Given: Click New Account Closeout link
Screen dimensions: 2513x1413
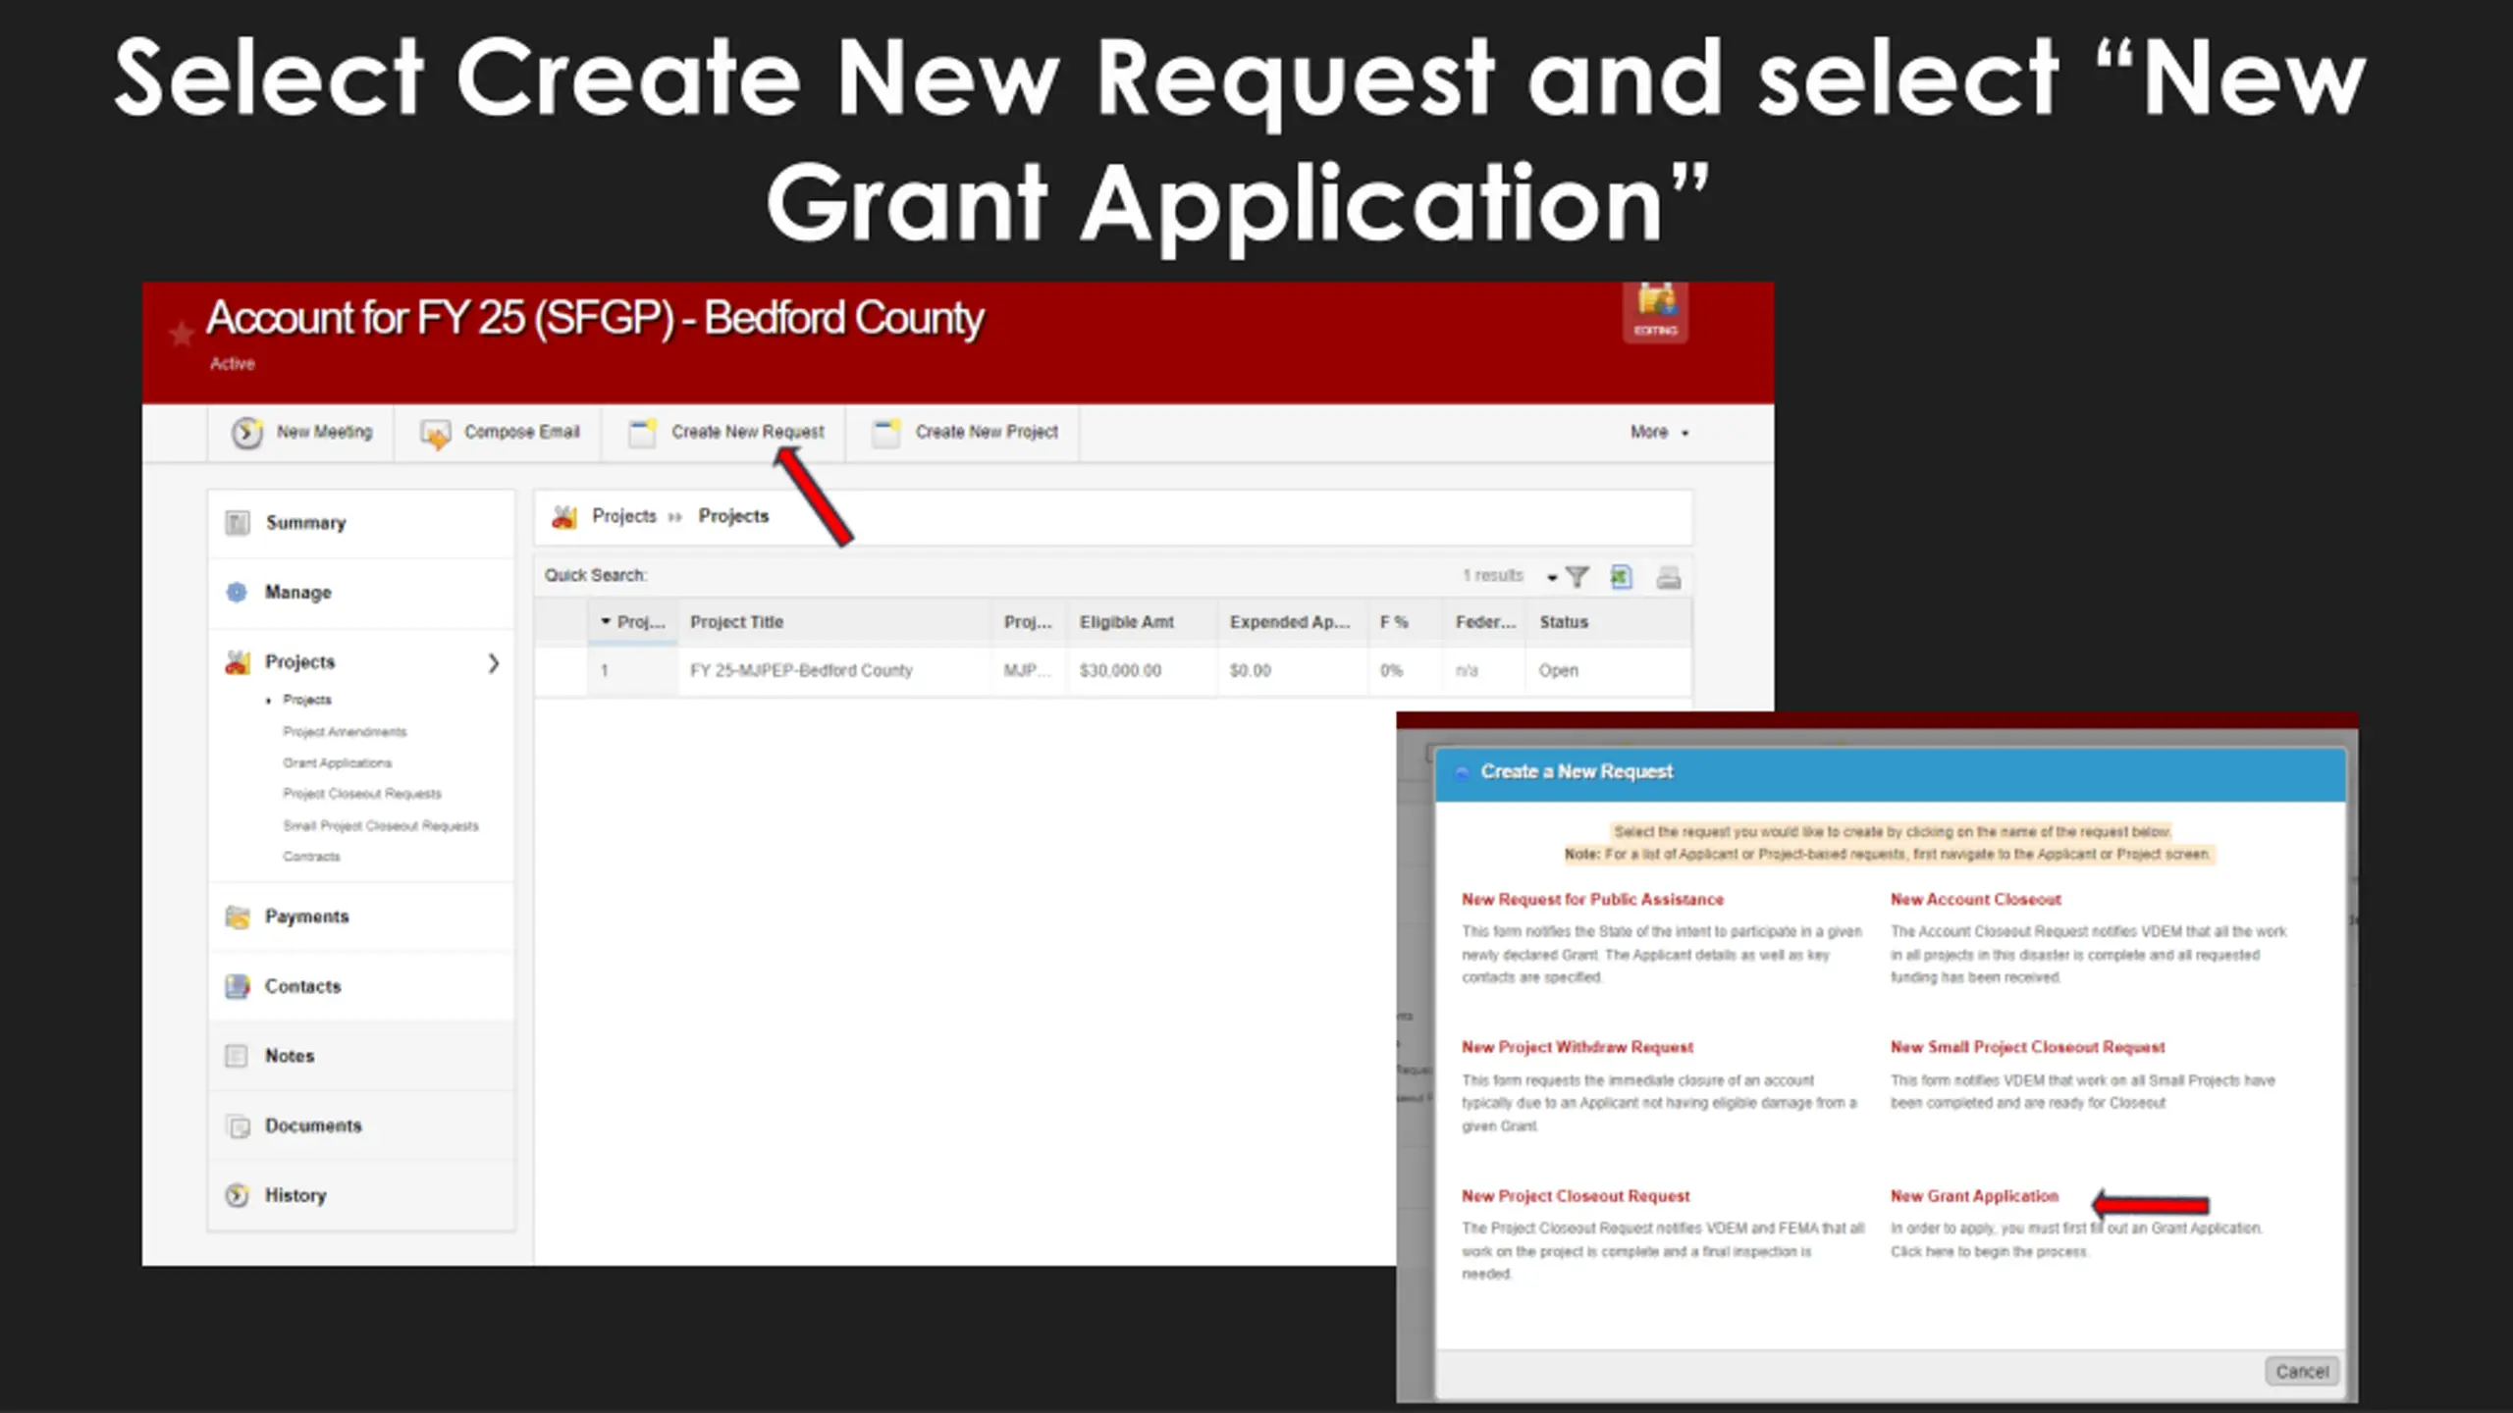Looking at the screenshot, I should (1975, 899).
